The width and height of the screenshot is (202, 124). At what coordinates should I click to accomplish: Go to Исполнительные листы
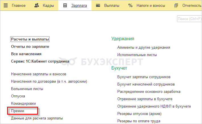coord(137,55)
